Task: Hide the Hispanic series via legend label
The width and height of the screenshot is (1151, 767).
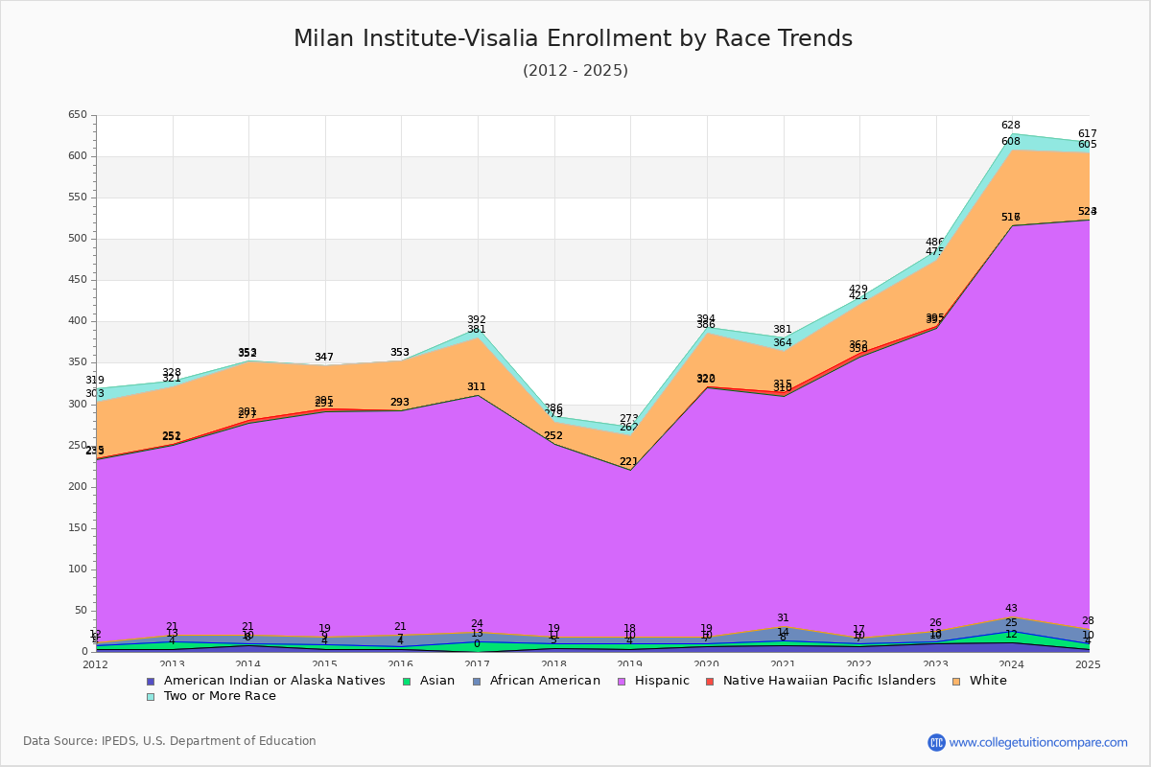Action: click(662, 681)
